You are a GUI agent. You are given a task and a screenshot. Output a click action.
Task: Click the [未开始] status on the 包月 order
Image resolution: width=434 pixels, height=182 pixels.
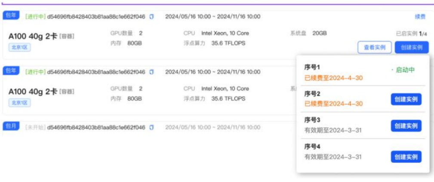coord(35,127)
